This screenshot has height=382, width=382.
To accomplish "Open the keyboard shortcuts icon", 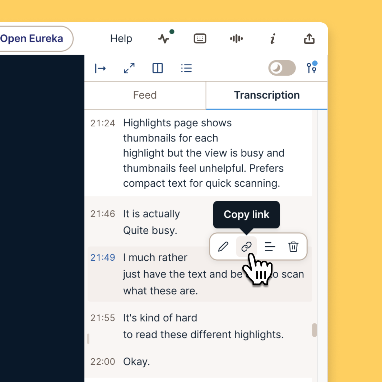I will (200, 38).
